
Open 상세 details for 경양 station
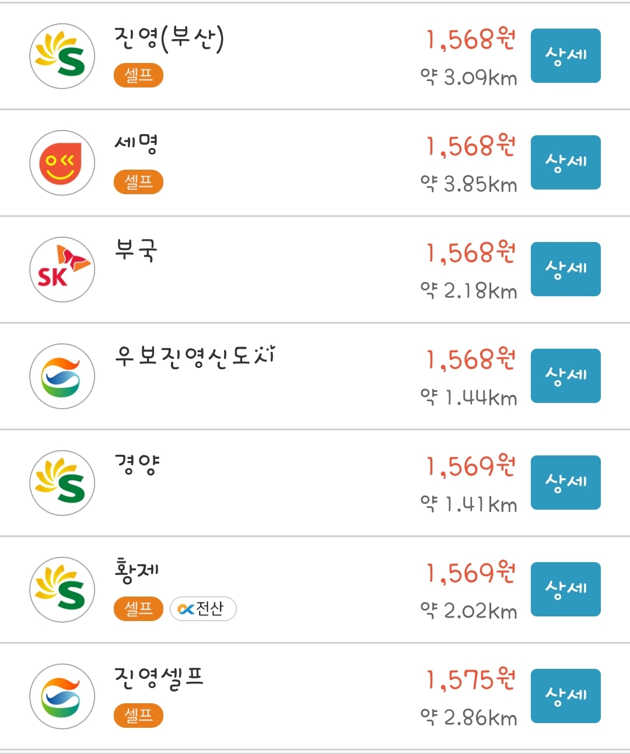click(x=566, y=483)
